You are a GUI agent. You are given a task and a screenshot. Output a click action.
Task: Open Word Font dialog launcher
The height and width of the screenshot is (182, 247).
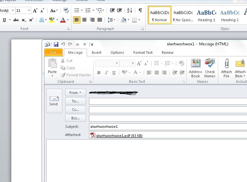(68, 29)
